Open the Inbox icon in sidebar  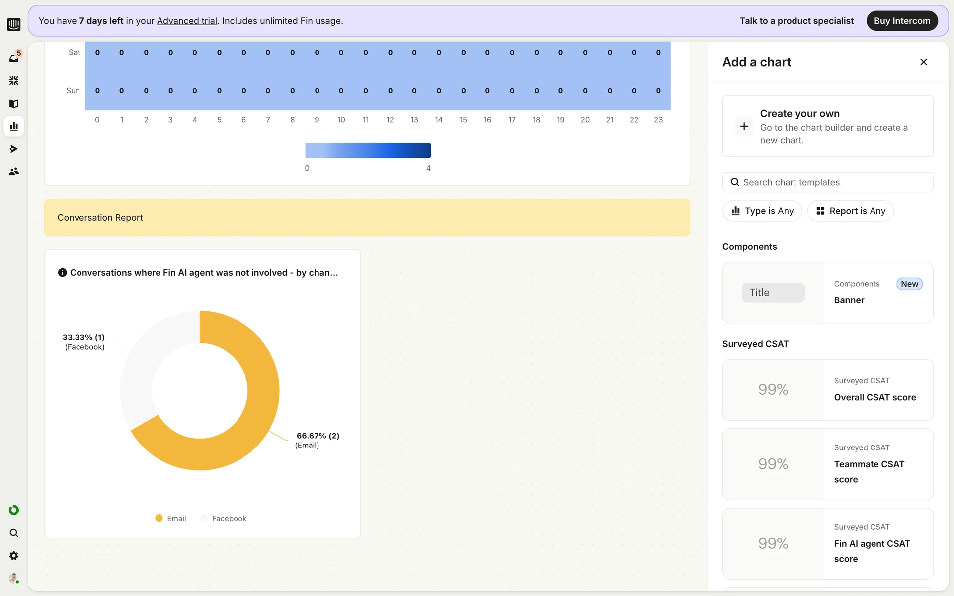tap(14, 58)
